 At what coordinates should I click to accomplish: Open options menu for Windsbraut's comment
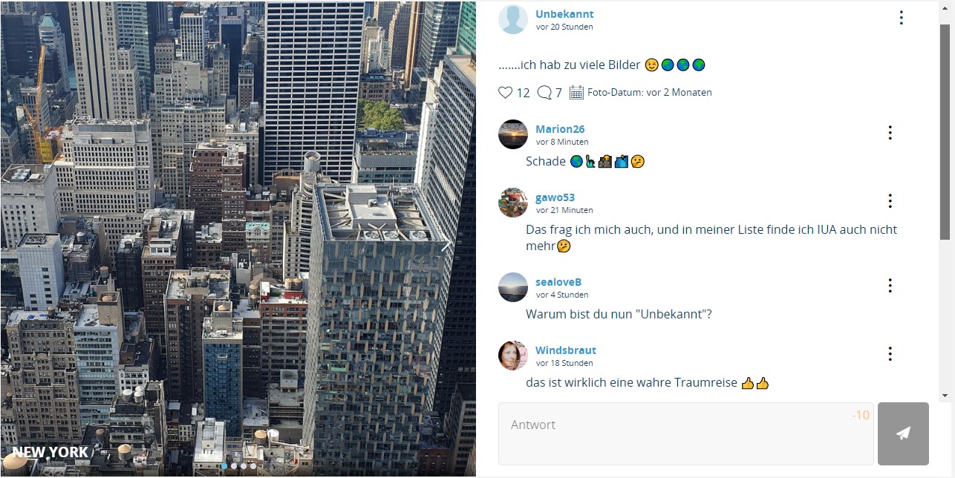coord(890,354)
